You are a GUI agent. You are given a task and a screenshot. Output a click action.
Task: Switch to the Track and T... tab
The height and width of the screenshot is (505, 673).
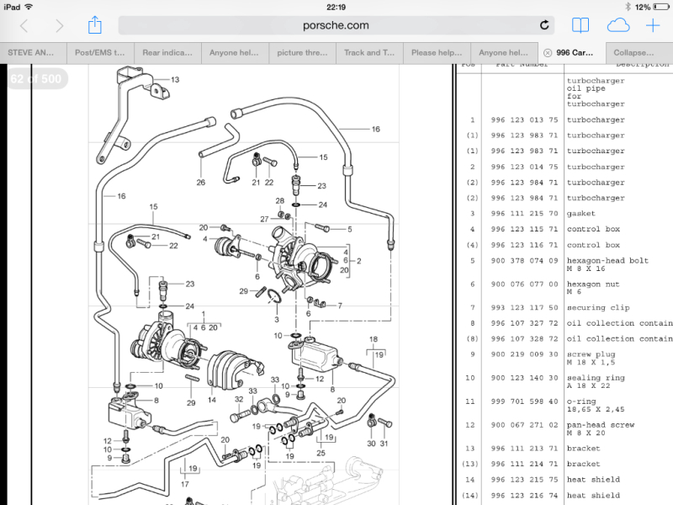[x=369, y=53]
